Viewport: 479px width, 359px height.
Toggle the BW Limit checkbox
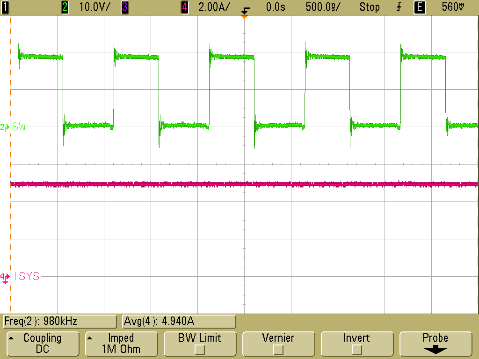tap(200, 350)
